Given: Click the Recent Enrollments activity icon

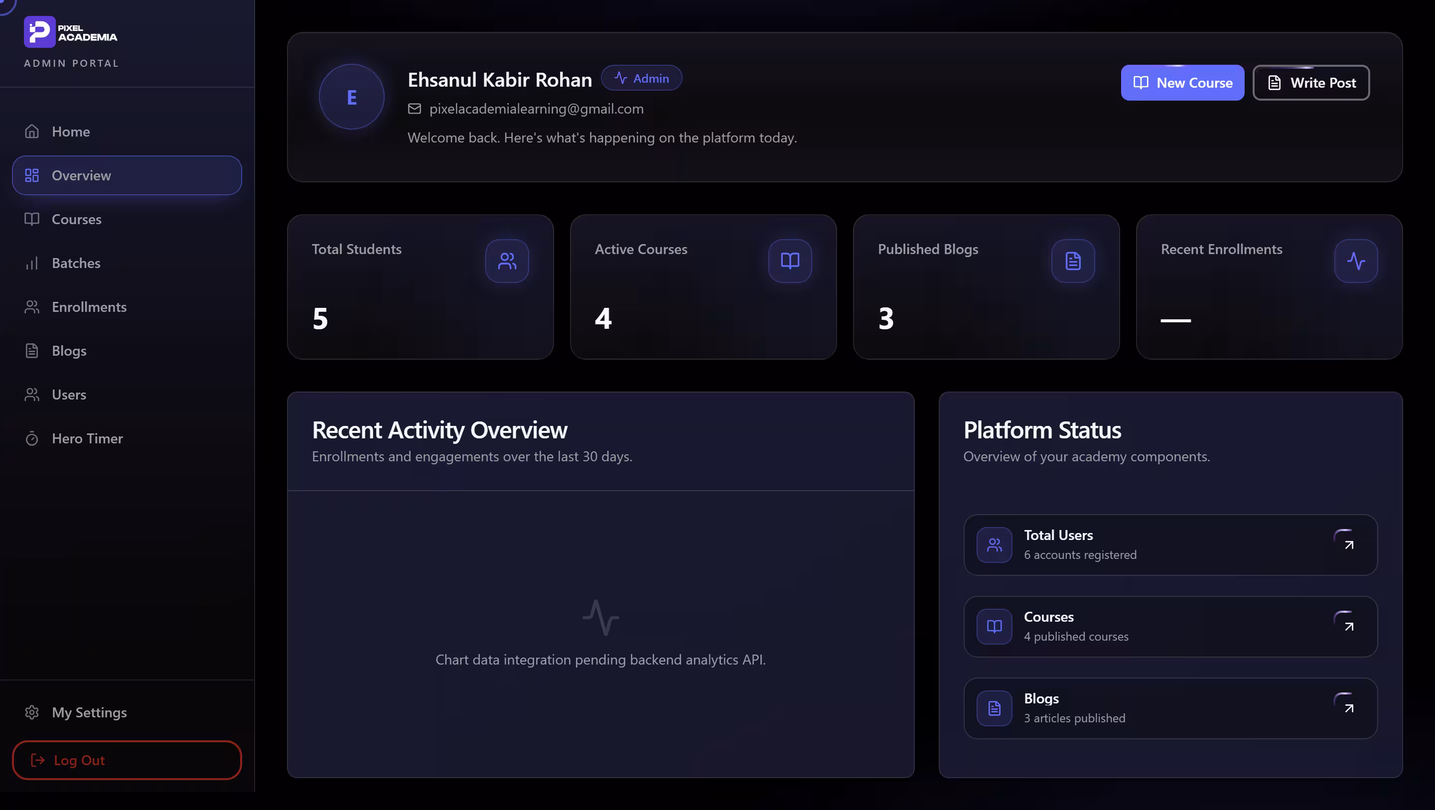Looking at the screenshot, I should (x=1356, y=261).
